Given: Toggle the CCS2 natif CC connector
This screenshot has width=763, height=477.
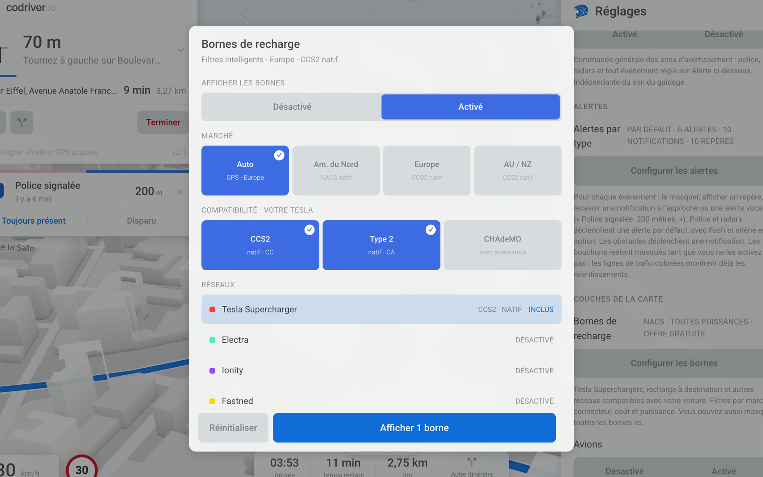Looking at the screenshot, I should (x=260, y=245).
